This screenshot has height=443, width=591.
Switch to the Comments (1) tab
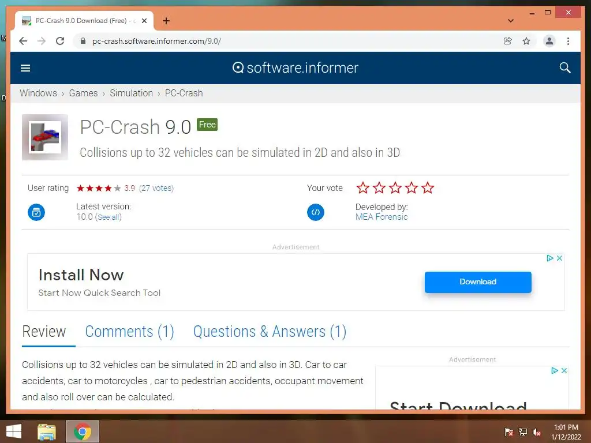click(130, 332)
